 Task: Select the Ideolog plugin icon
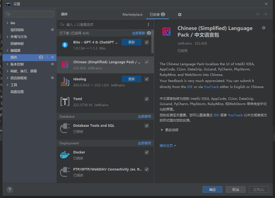click(x=65, y=82)
